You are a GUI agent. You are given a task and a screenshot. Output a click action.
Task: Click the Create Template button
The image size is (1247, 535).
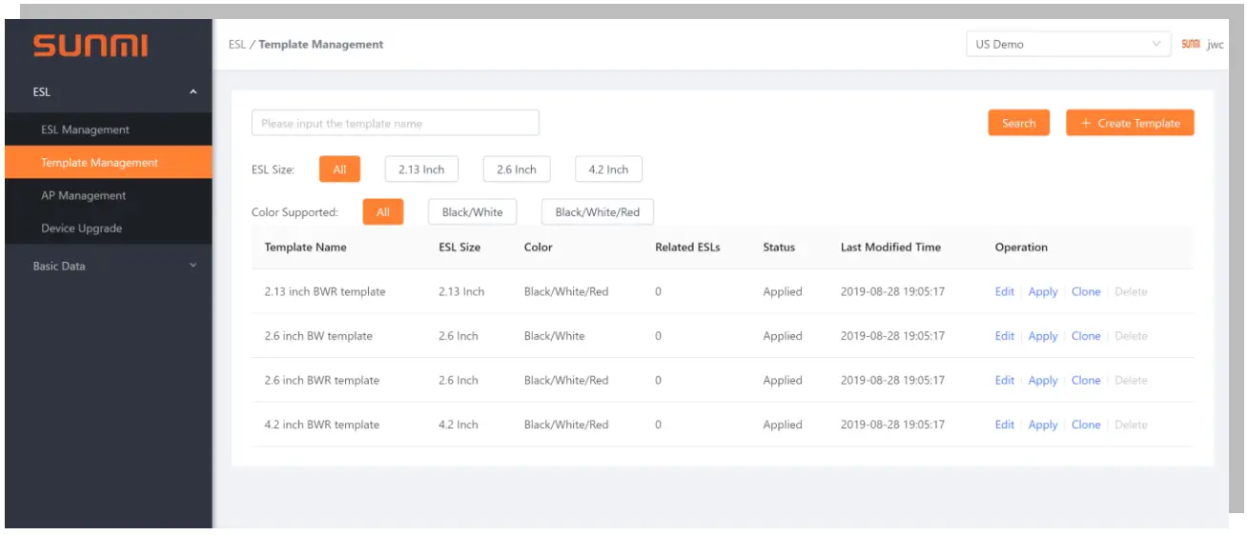1130,123
